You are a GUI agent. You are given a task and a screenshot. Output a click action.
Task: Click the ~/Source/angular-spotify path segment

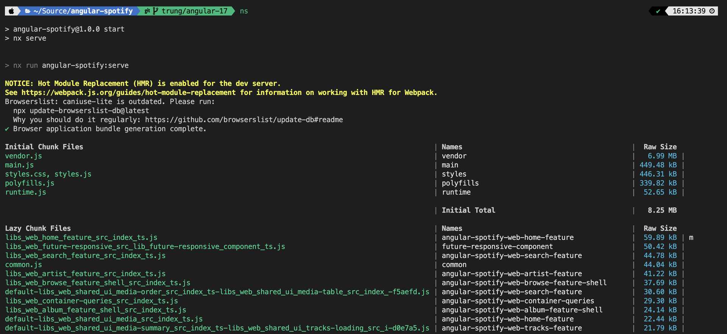(x=83, y=11)
